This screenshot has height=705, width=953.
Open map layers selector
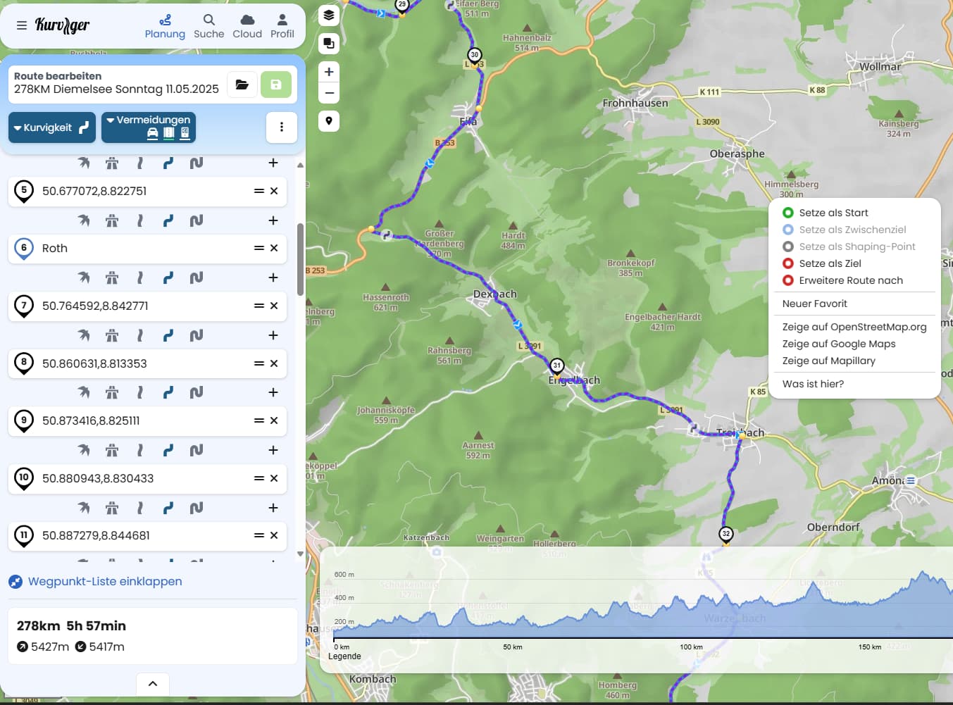tap(329, 15)
